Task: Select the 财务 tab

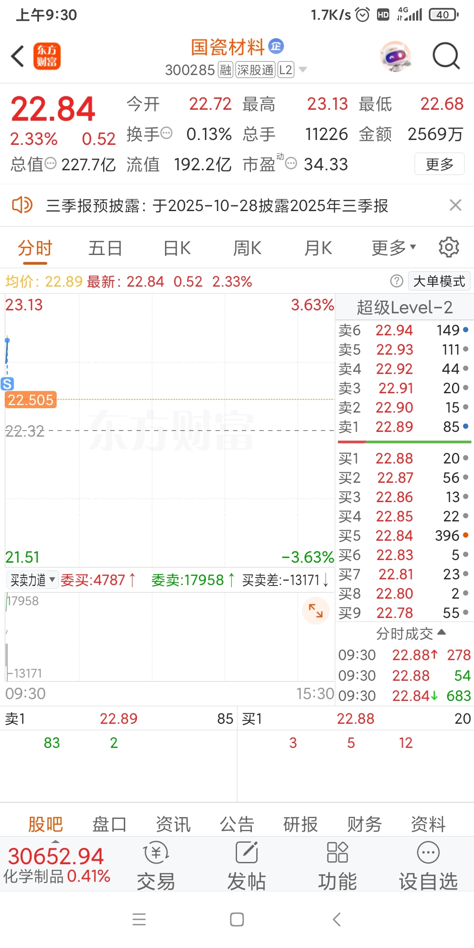Action: pyautogui.click(x=364, y=824)
